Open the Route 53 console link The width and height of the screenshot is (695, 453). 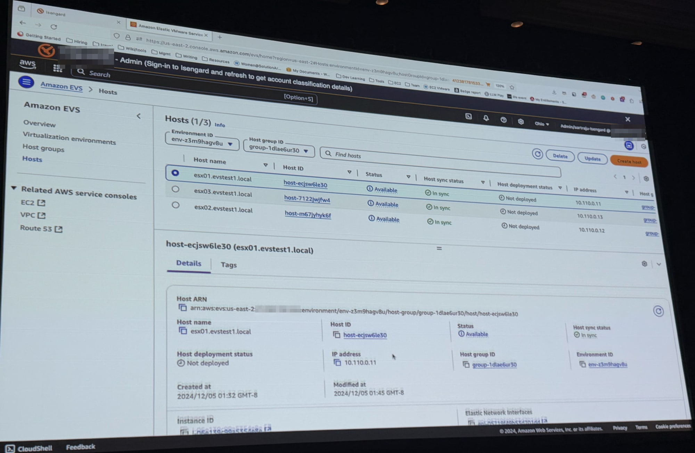[x=41, y=228]
